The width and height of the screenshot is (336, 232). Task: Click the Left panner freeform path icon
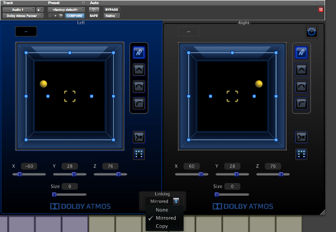(139, 53)
